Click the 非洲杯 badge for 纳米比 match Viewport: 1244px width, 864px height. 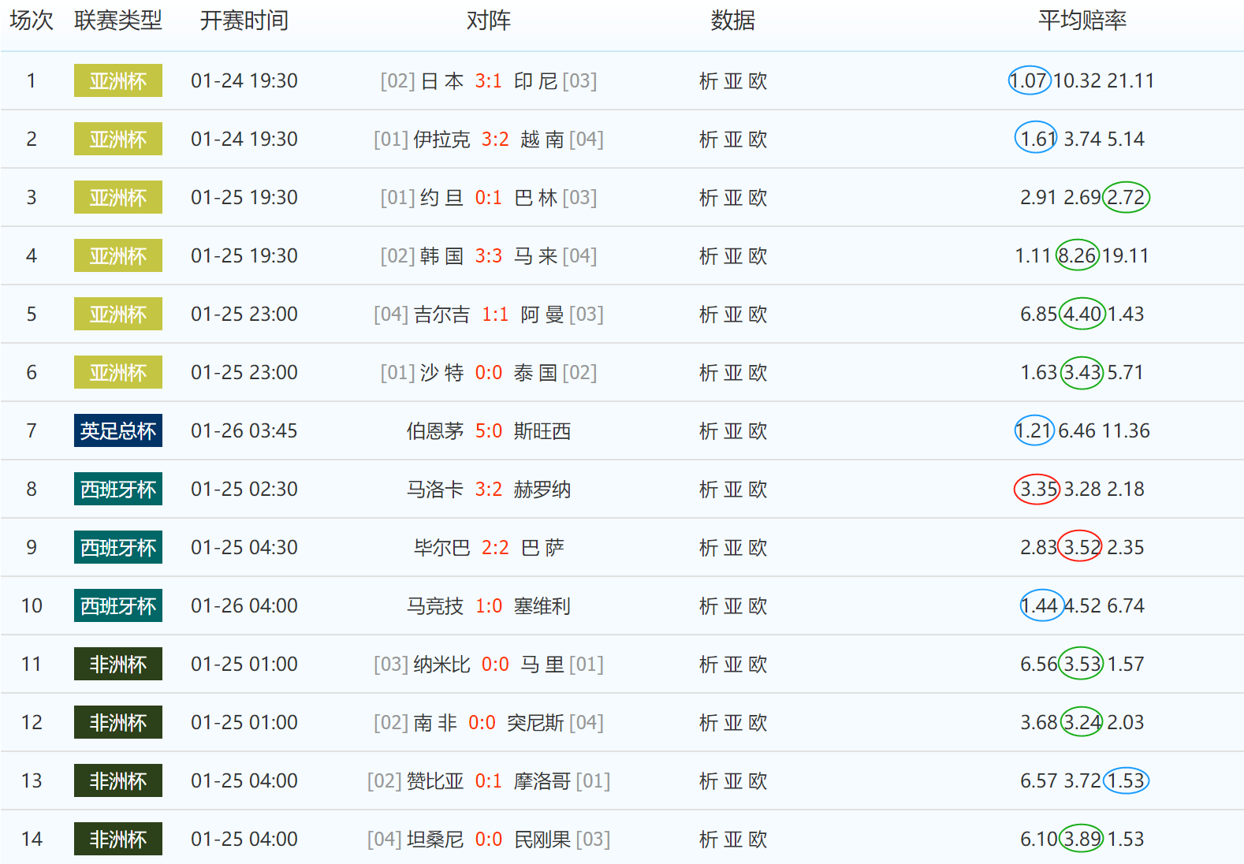click(x=117, y=665)
